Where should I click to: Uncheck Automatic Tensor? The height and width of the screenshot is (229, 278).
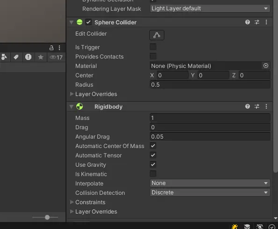click(153, 155)
